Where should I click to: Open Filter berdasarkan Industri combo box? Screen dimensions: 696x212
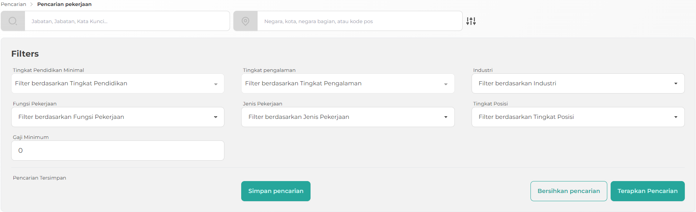coord(578,83)
